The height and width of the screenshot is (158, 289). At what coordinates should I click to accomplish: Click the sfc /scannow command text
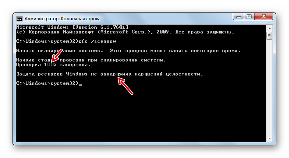tap(98, 41)
